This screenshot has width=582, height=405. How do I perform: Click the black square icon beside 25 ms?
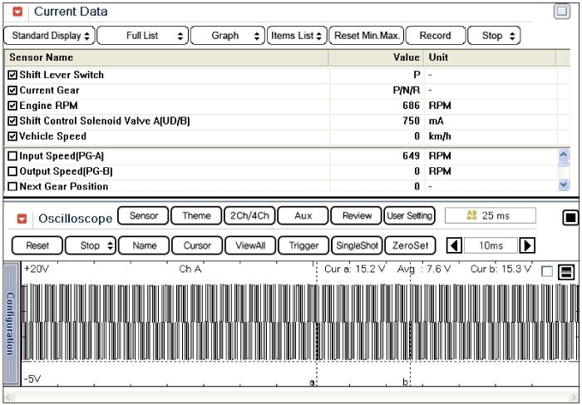click(570, 218)
